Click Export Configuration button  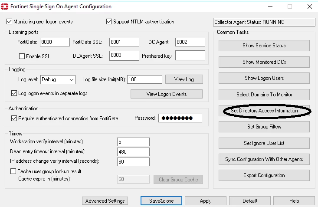[264, 175]
